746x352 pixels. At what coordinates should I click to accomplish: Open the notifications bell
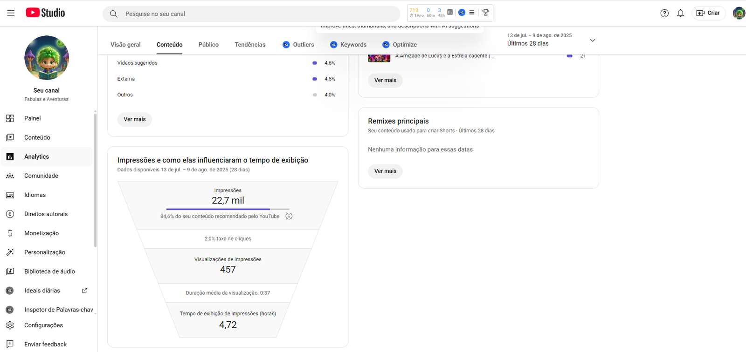[x=680, y=14]
